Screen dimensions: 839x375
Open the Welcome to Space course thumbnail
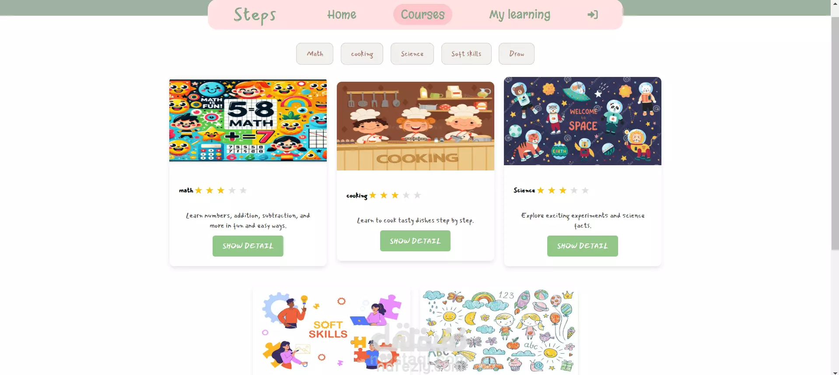(x=583, y=121)
